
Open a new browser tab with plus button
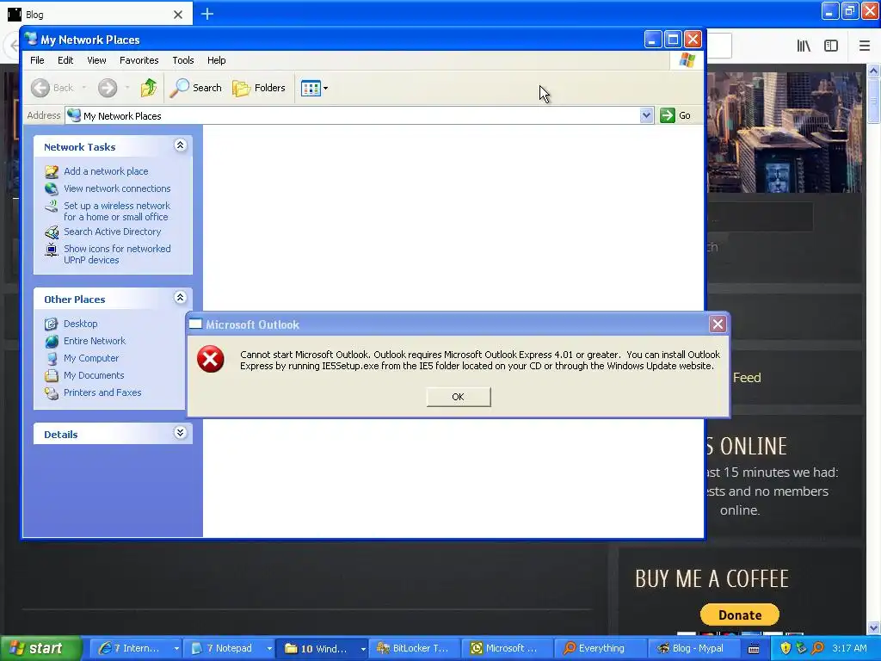[x=206, y=14]
